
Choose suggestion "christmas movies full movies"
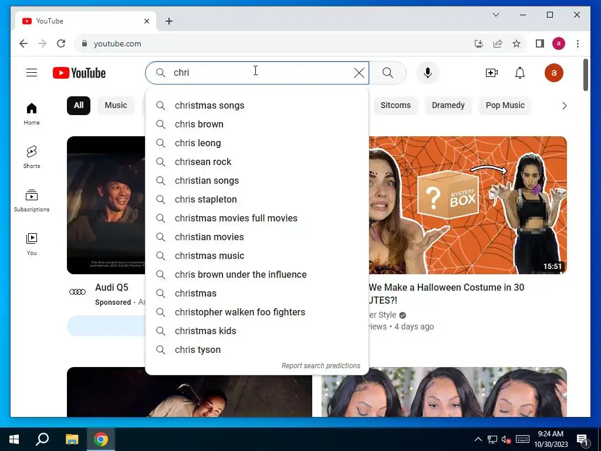click(257, 218)
